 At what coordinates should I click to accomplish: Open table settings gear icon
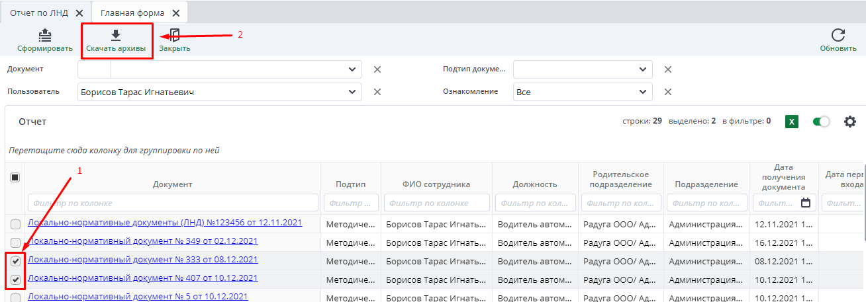coord(850,122)
